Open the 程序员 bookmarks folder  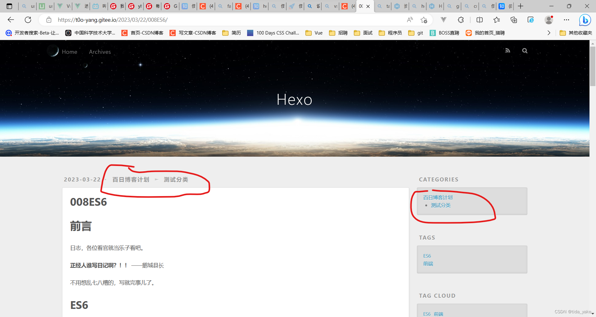[x=390, y=33]
